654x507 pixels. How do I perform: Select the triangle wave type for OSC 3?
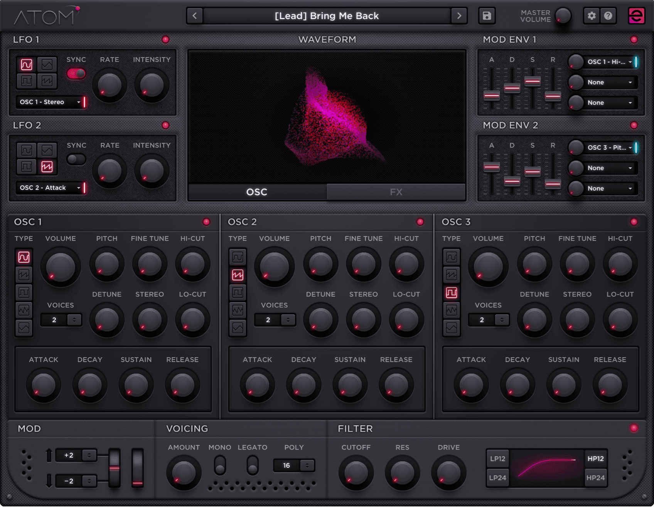point(451,328)
